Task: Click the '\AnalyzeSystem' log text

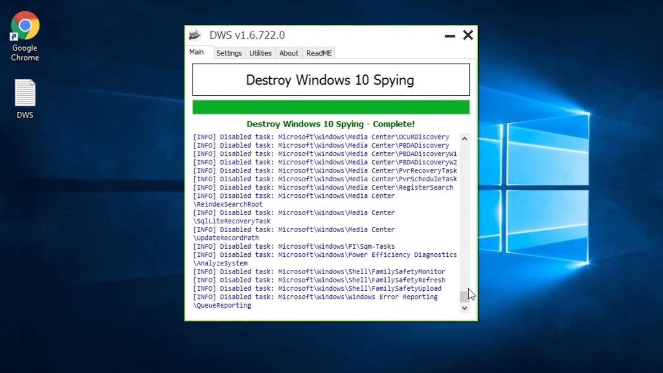Action: coord(220,263)
